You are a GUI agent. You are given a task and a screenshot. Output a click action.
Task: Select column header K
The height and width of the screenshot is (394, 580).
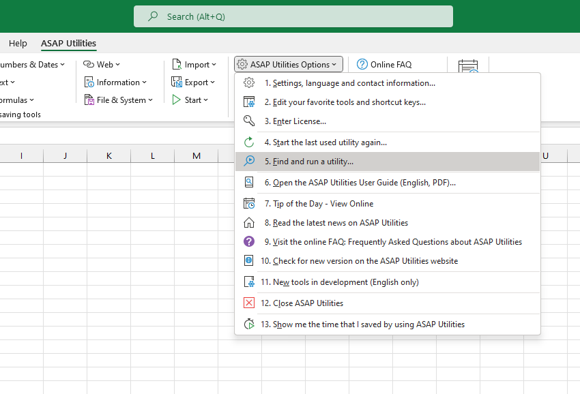coord(108,155)
